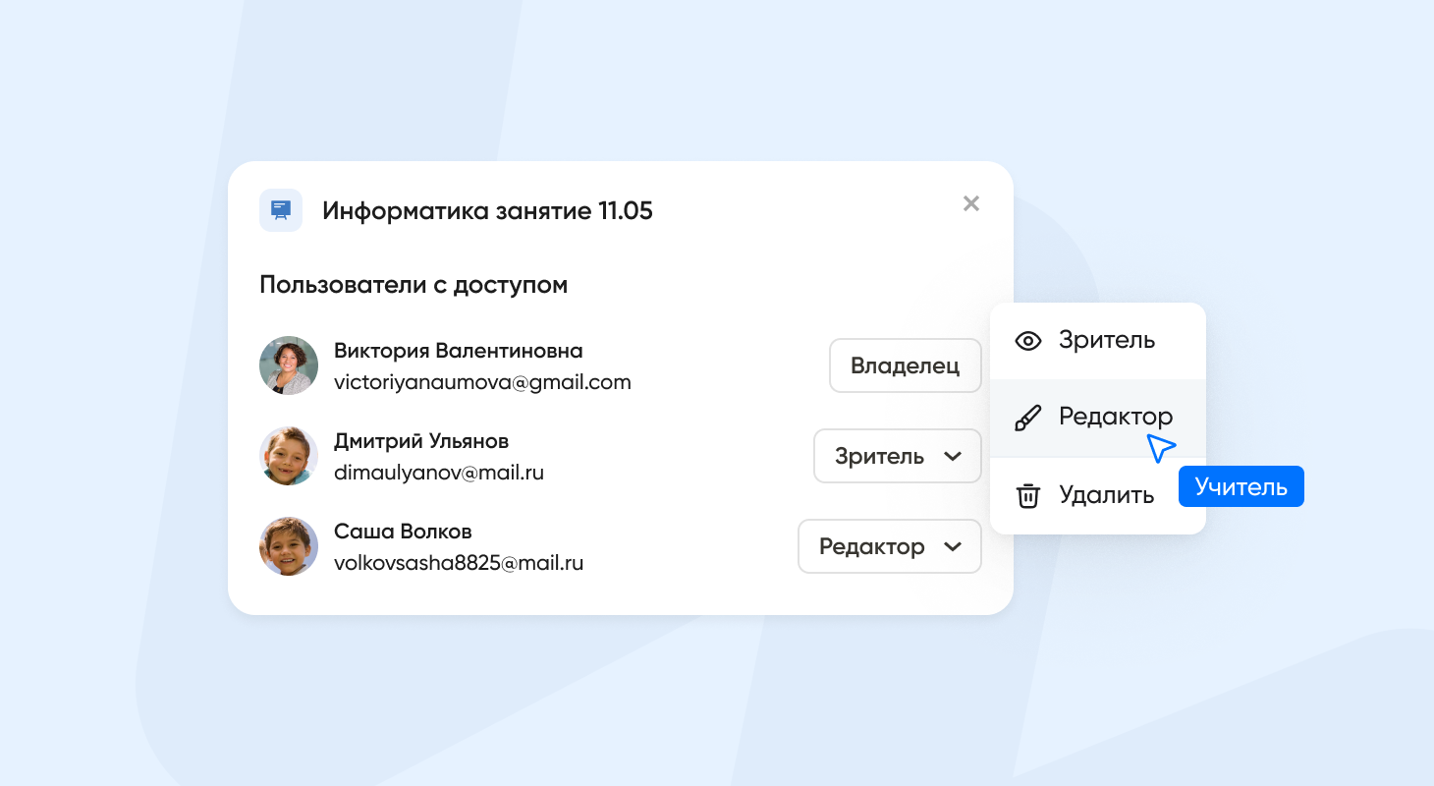Expand chevron next to Зритель role
This screenshot has width=1434, height=786.
click(952, 456)
